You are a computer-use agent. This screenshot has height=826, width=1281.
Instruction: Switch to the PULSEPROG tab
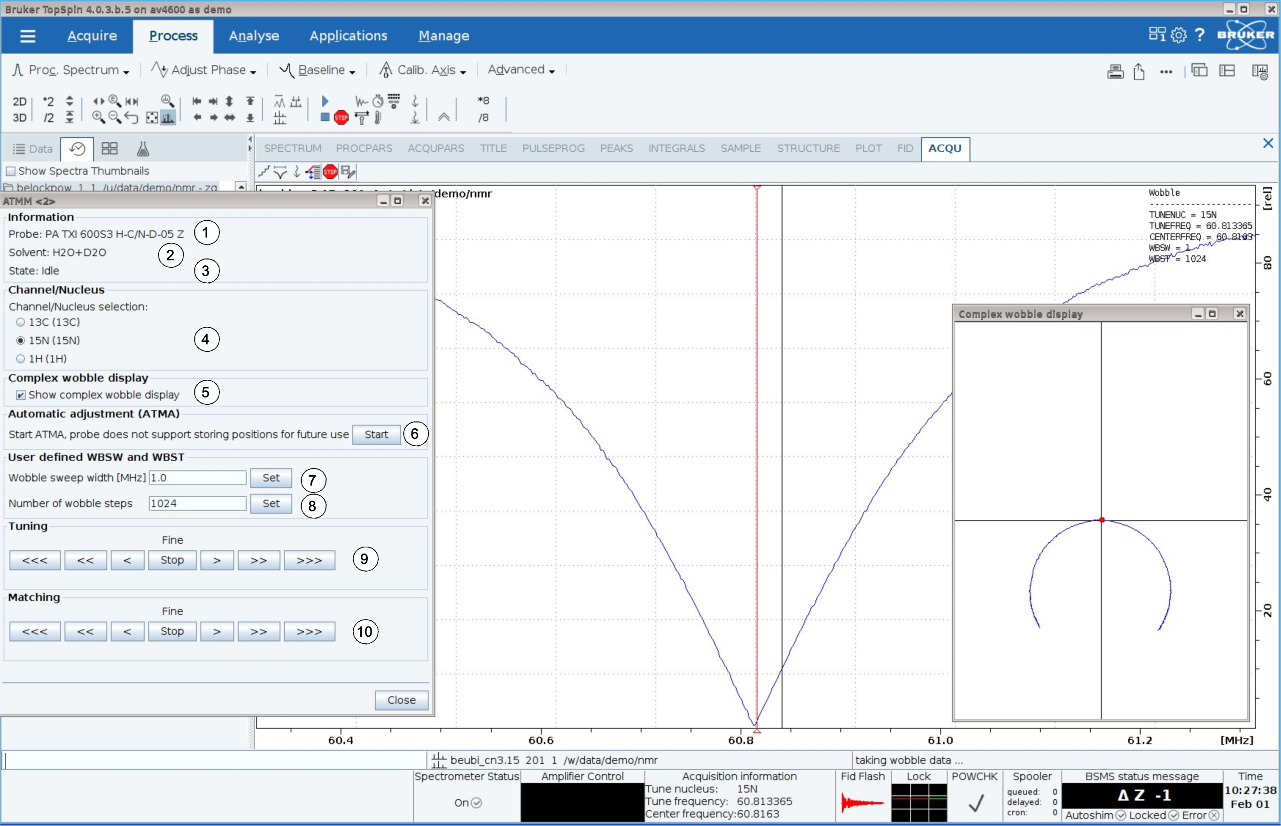[x=553, y=148]
